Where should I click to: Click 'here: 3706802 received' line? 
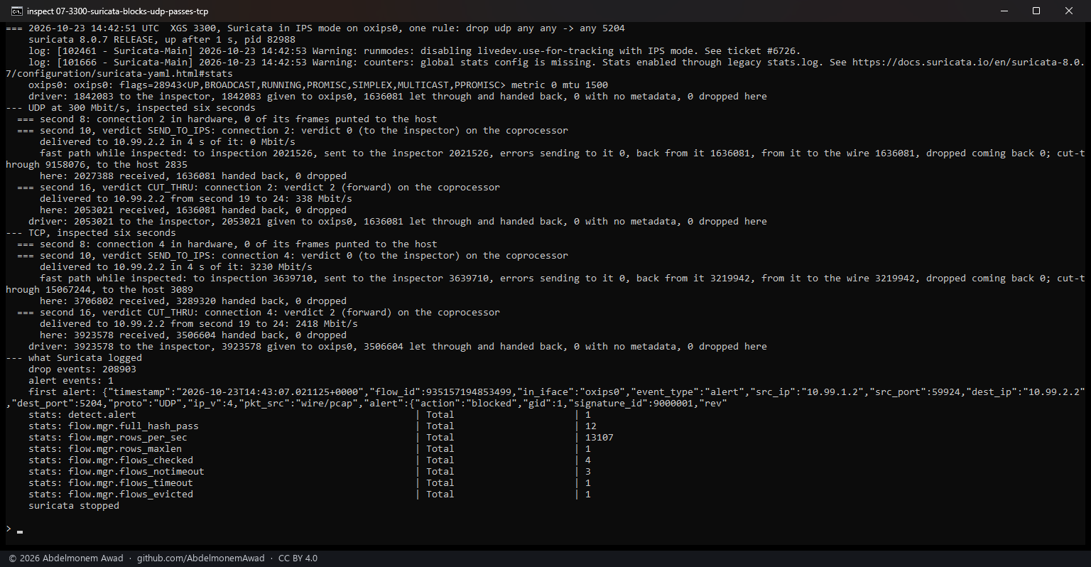(193, 301)
